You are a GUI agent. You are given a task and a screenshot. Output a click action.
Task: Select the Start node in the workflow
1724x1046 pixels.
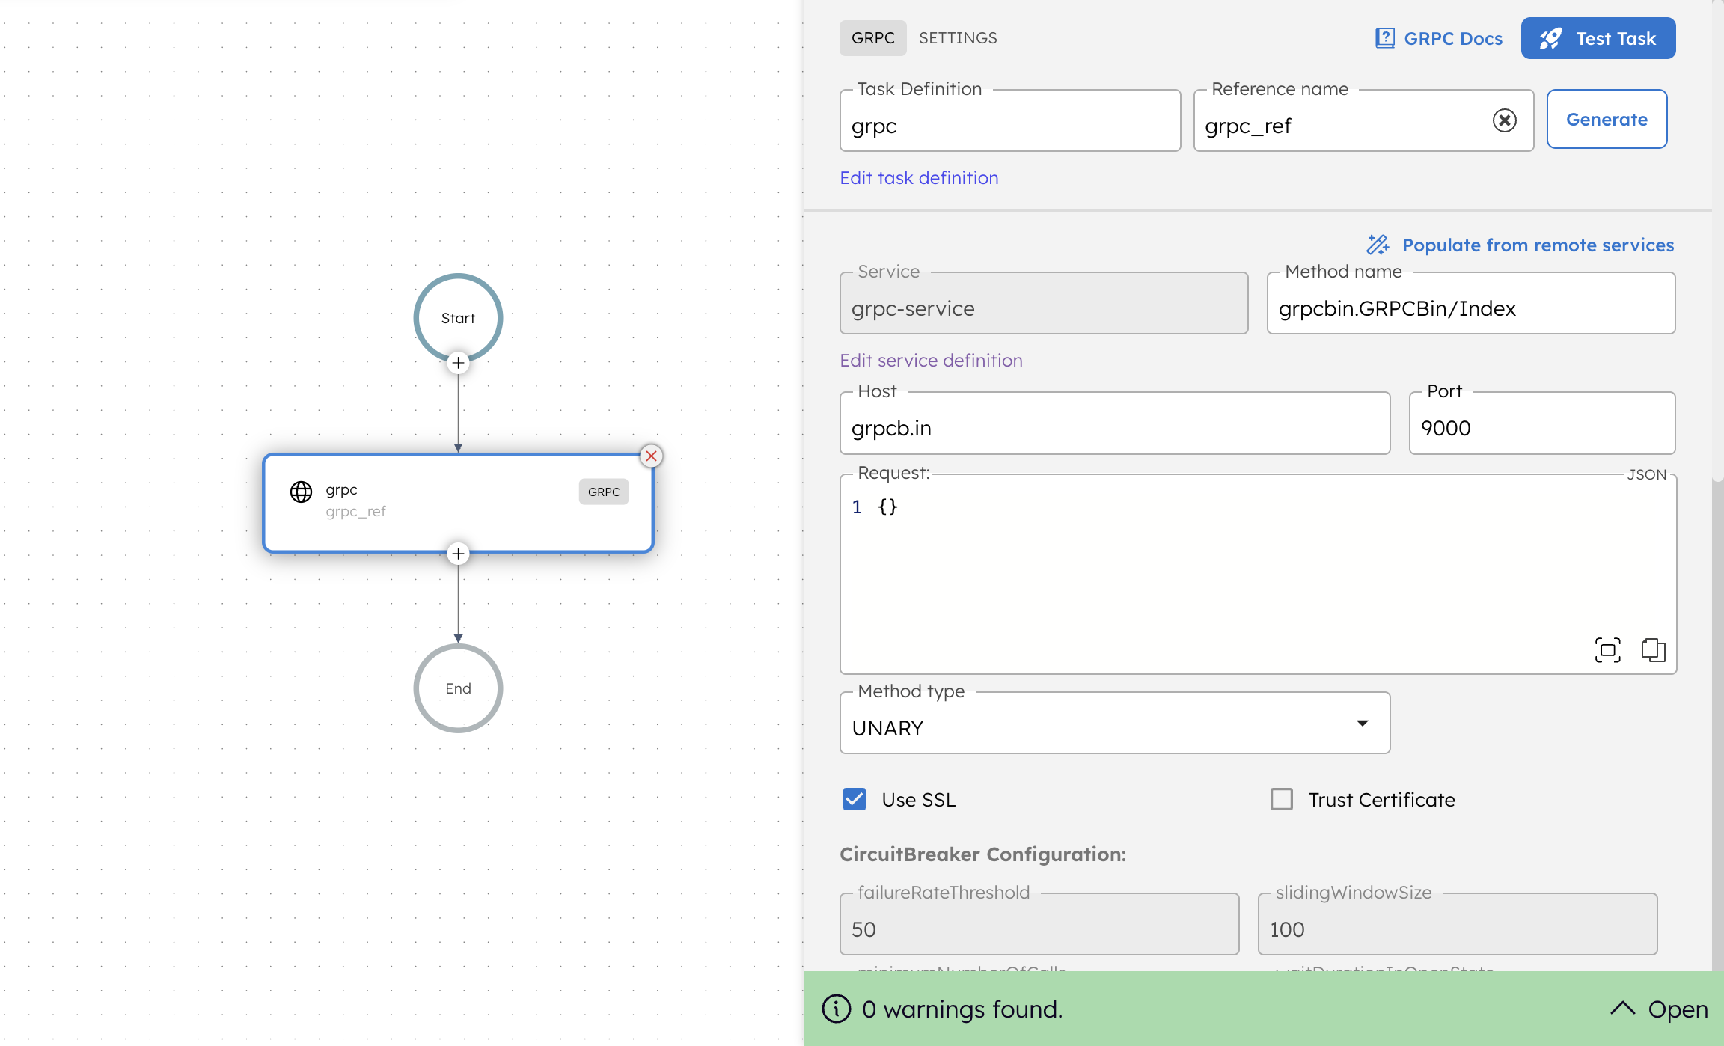click(x=458, y=318)
